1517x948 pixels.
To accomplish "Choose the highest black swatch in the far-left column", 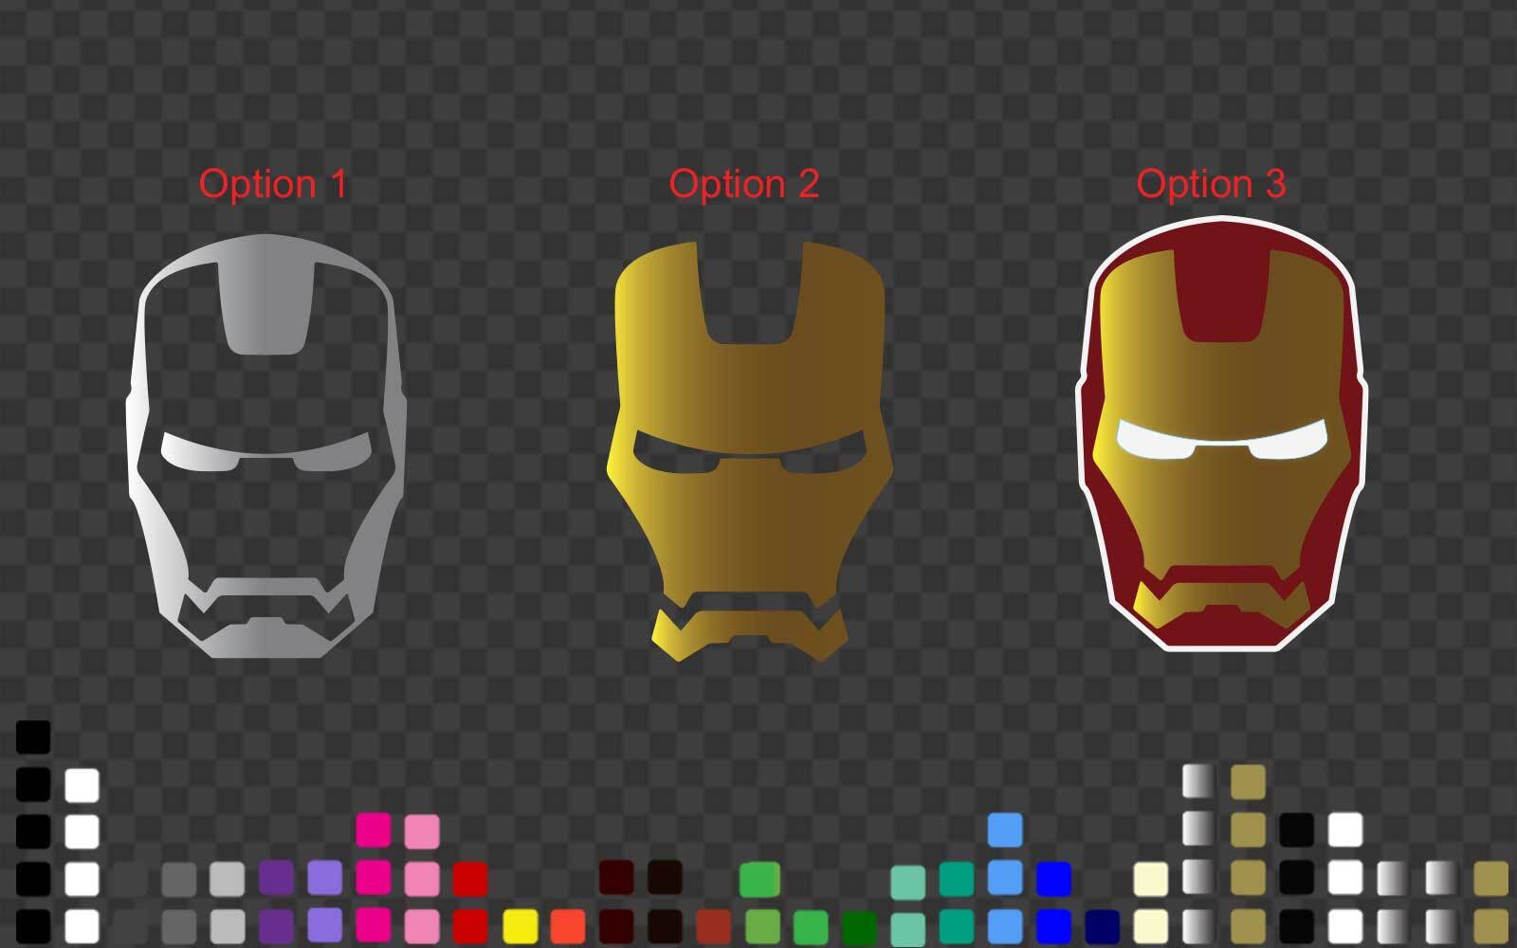I will tap(33, 737).
